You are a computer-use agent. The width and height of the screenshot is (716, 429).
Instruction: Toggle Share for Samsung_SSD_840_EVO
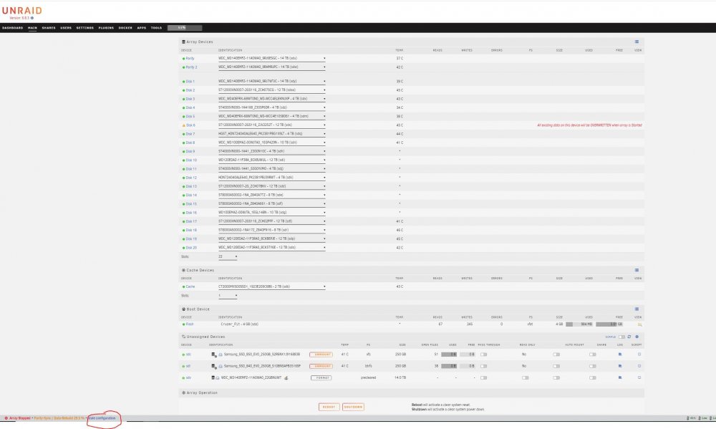pos(592,367)
